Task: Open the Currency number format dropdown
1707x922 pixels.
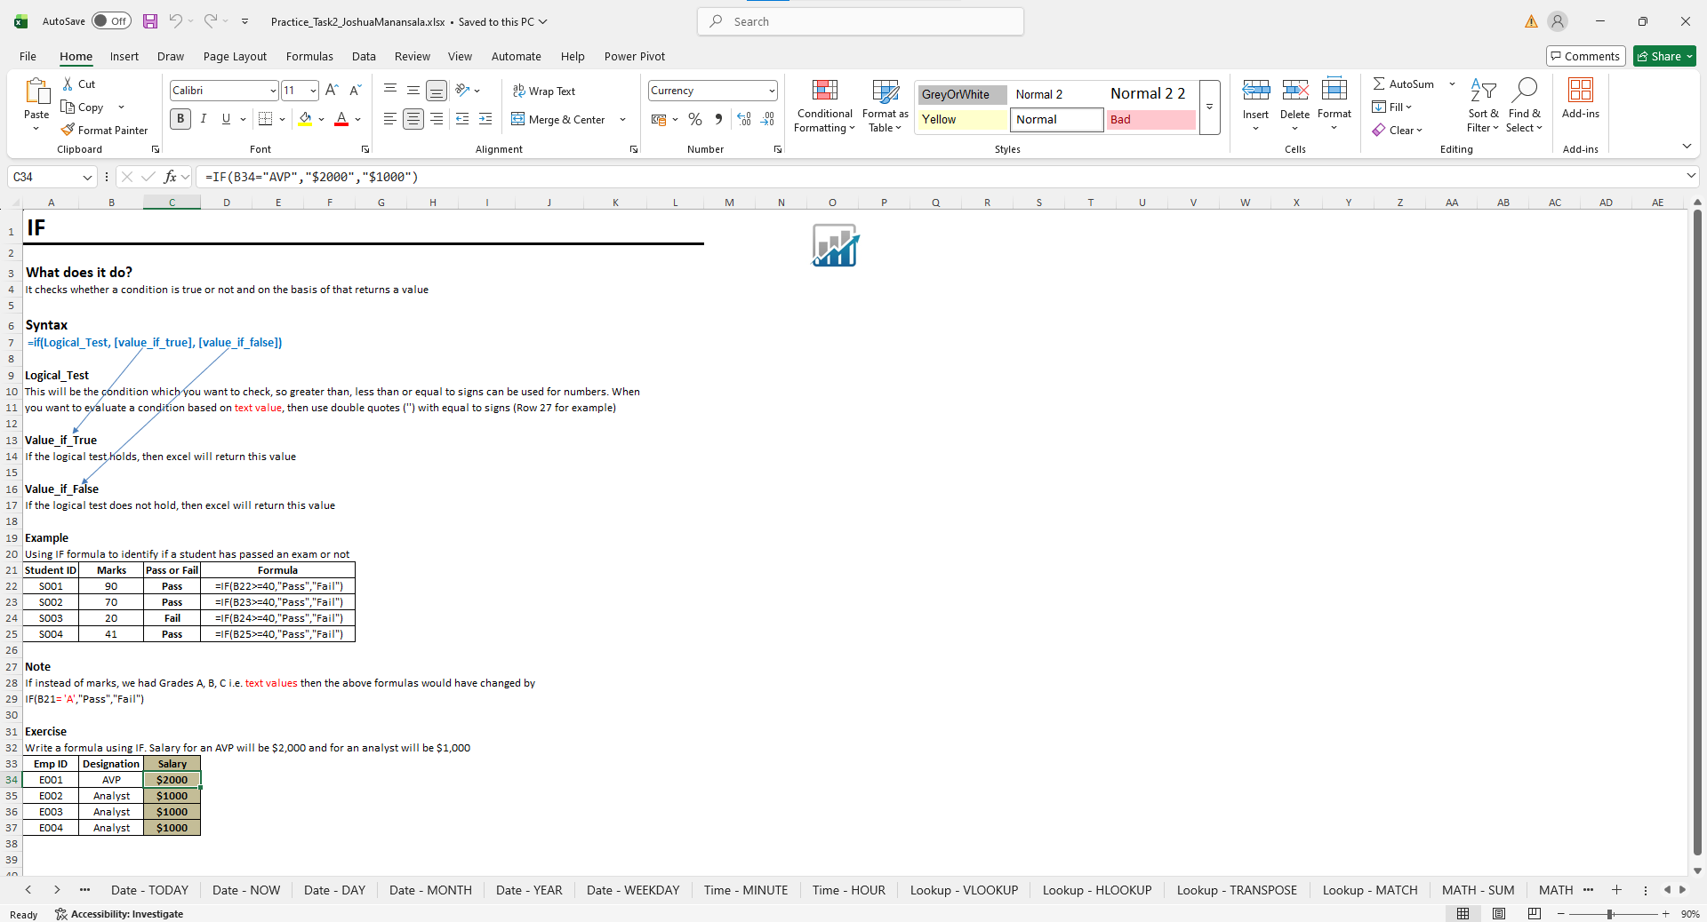Action: click(x=772, y=91)
